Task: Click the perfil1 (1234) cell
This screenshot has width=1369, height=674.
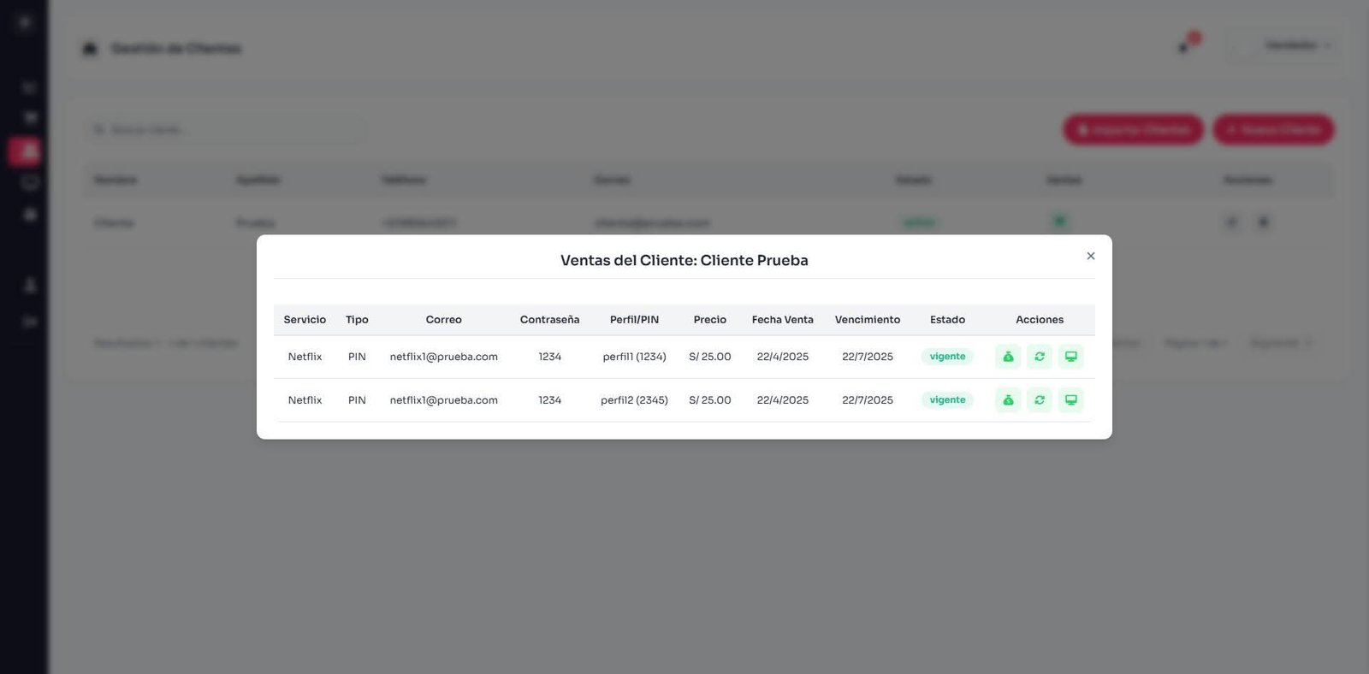Action: click(x=634, y=357)
